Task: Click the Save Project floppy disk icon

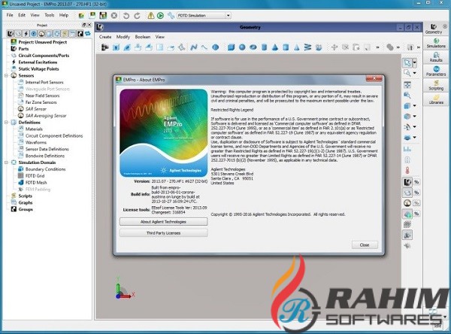Action: [103, 15]
